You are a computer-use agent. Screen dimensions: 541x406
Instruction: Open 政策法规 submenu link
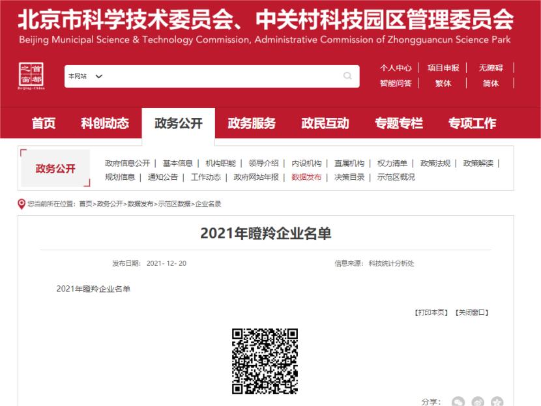[x=435, y=163]
